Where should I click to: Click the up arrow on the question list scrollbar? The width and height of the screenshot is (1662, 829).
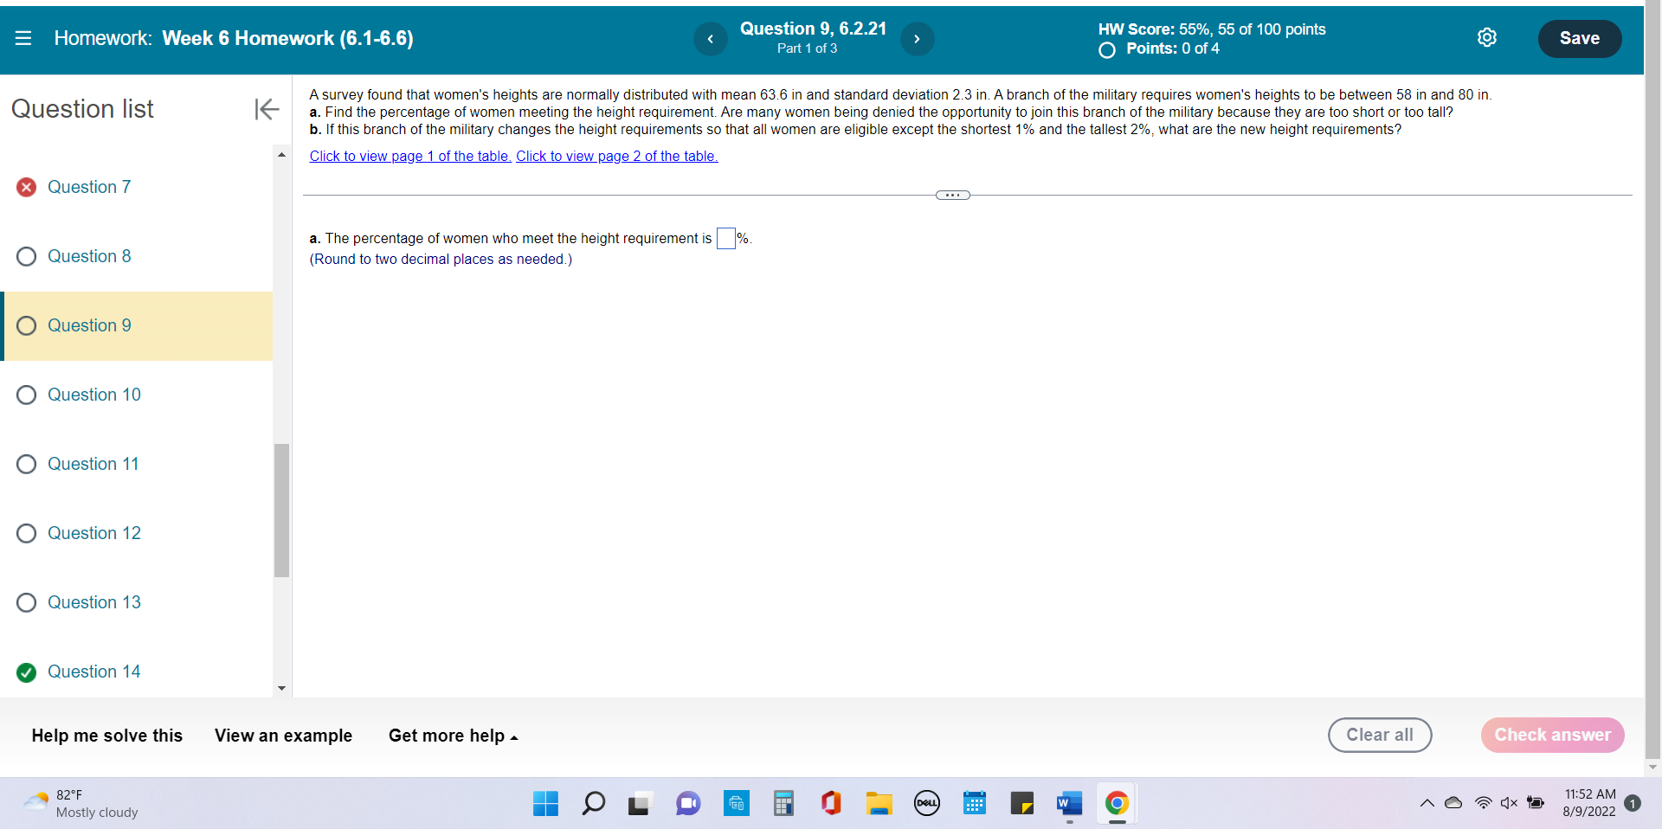281,154
